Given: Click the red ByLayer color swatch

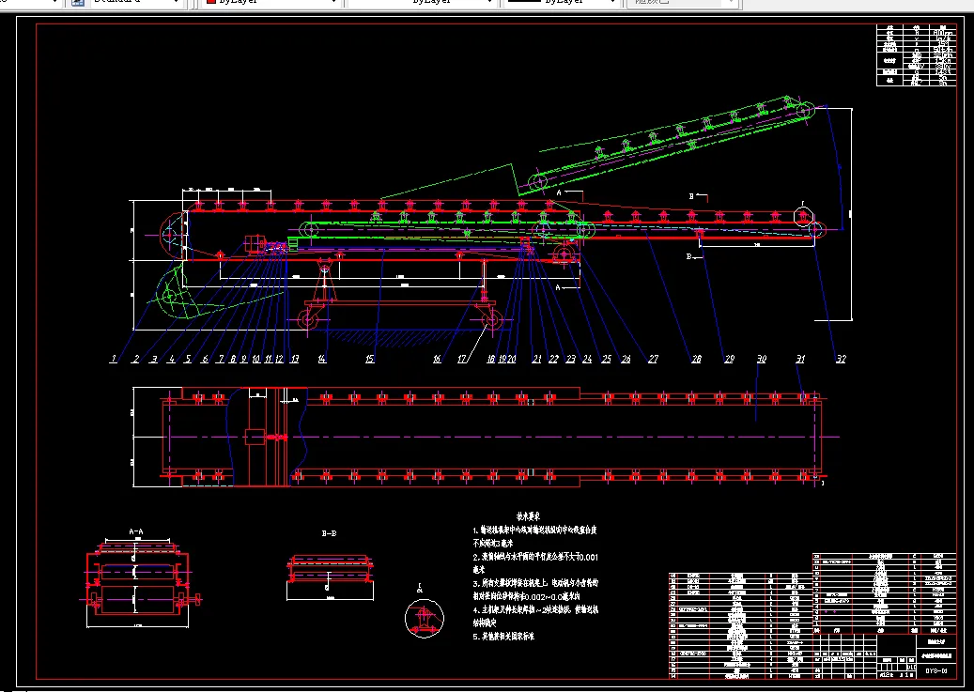Looking at the screenshot, I should [211, 2].
